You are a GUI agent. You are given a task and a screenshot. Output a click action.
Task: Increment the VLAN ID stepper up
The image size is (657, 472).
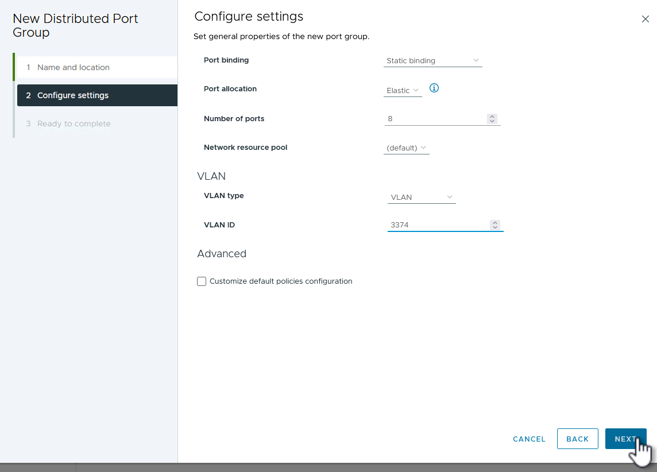495,223
